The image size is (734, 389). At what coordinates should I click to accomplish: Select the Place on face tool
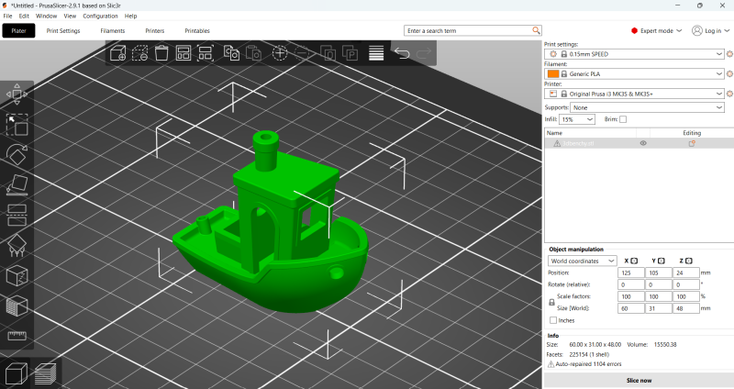click(x=17, y=184)
